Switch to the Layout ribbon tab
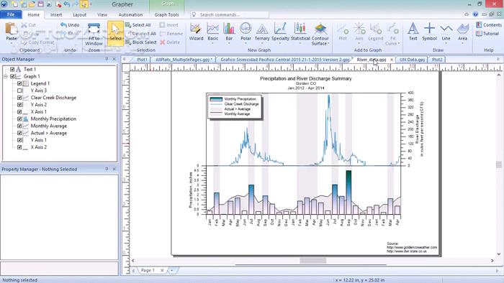This screenshot has width=504, height=283. click(79, 15)
